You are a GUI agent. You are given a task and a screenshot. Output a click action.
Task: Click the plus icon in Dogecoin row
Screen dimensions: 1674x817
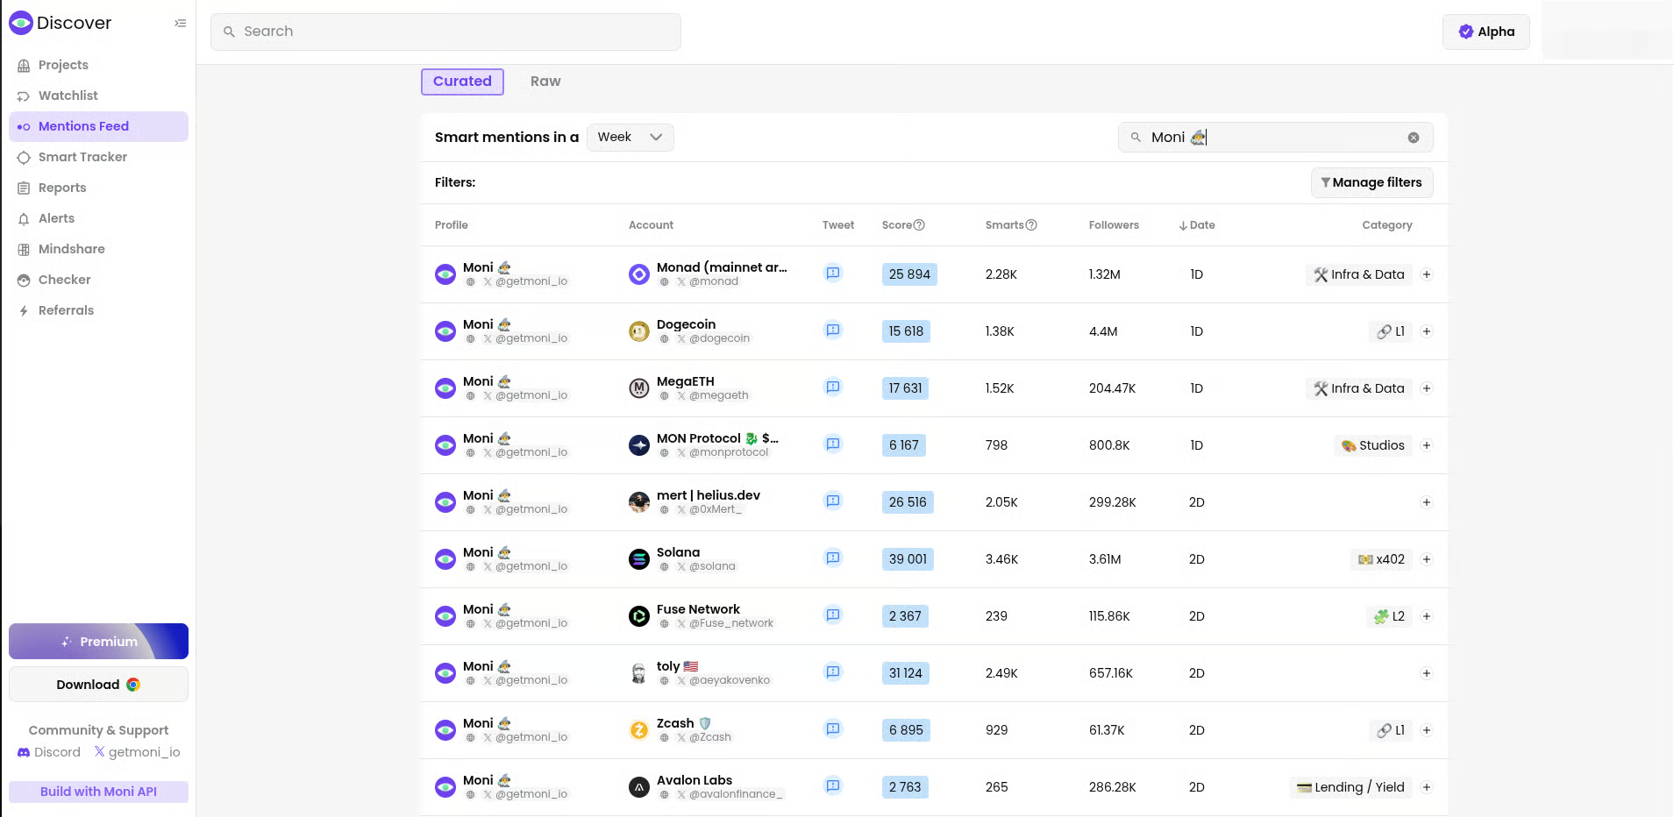point(1427,331)
